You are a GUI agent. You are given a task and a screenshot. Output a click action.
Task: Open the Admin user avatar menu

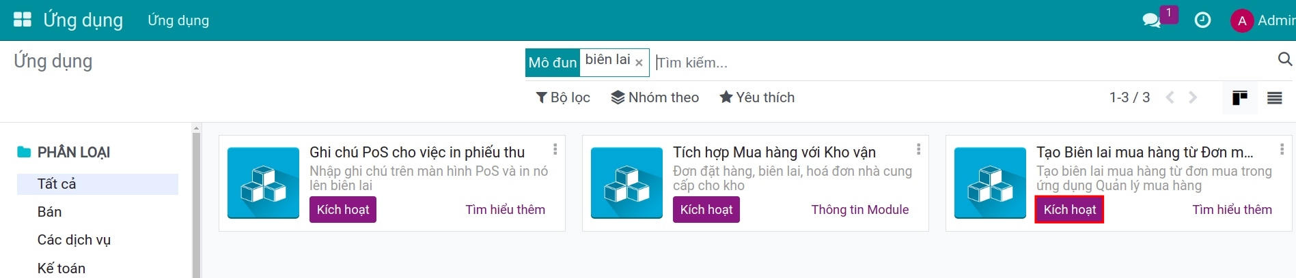1263,20
